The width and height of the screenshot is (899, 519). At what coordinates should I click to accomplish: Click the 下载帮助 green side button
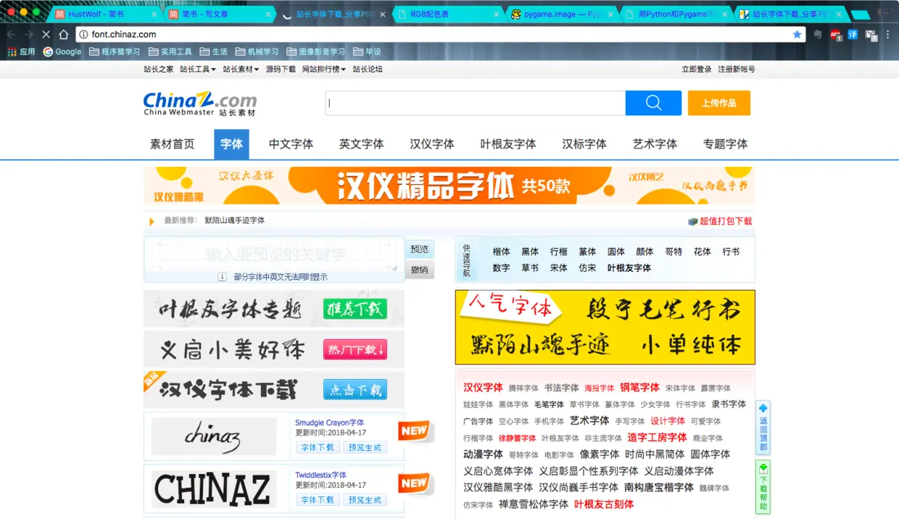pyautogui.click(x=763, y=486)
